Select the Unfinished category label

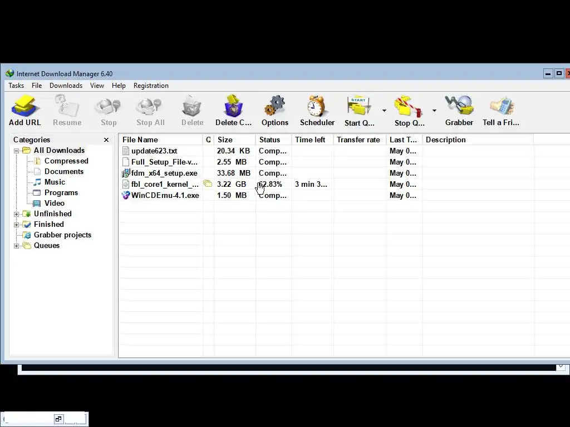click(x=53, y=213)
